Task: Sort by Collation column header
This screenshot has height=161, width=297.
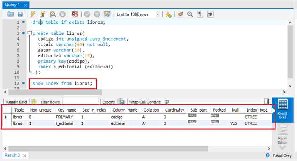Action: (151, 110)
